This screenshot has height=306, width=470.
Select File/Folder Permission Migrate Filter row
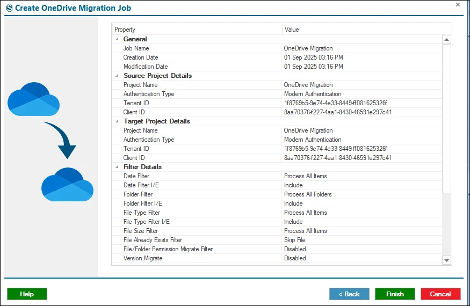click(277, 249)
